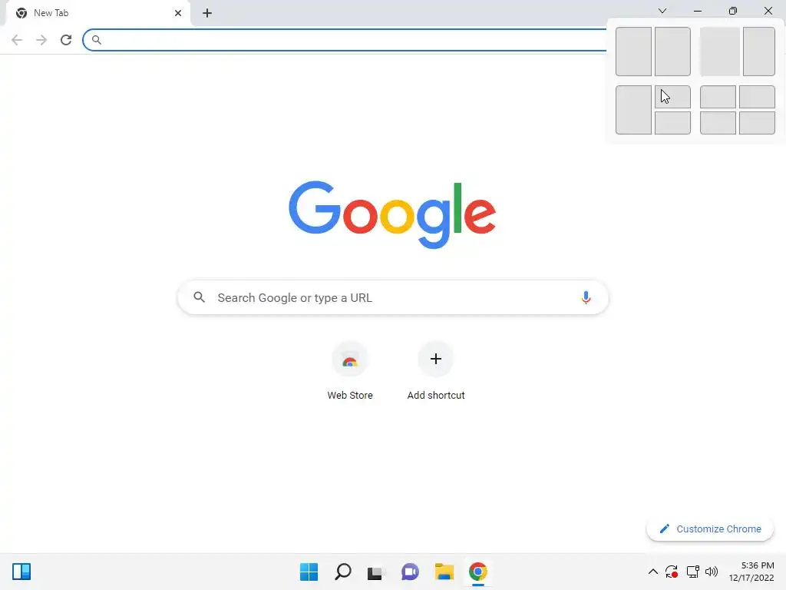The width and height of the screenshot is (786, 590).
Task: Click the search icon in the address bar
Action: pos(96,40)
